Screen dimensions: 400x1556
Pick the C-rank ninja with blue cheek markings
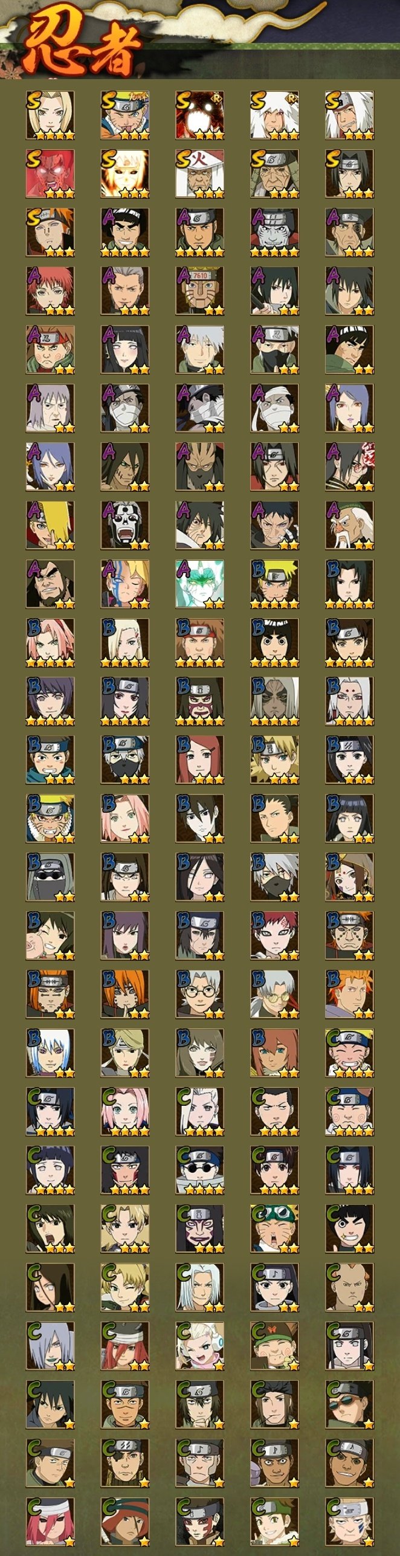coord(350,1522)
